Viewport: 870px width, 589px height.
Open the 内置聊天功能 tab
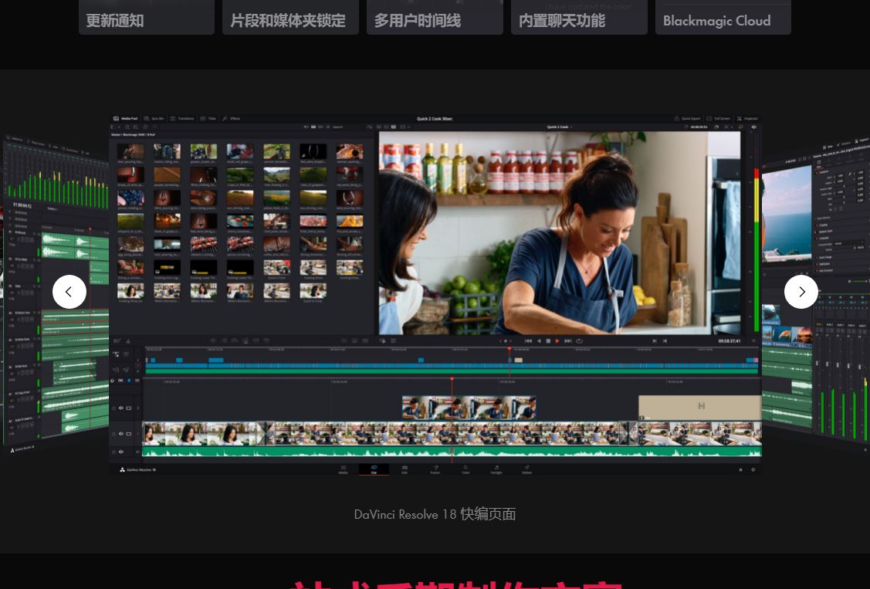coord(579,17)
